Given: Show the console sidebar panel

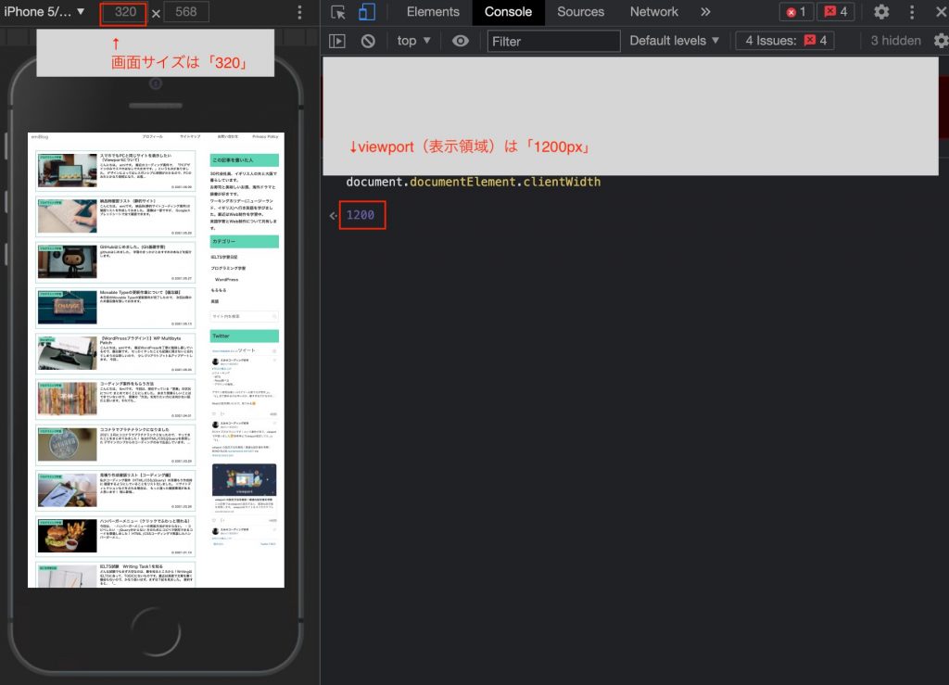Looking at the screenshot, I should coord(337,41).
